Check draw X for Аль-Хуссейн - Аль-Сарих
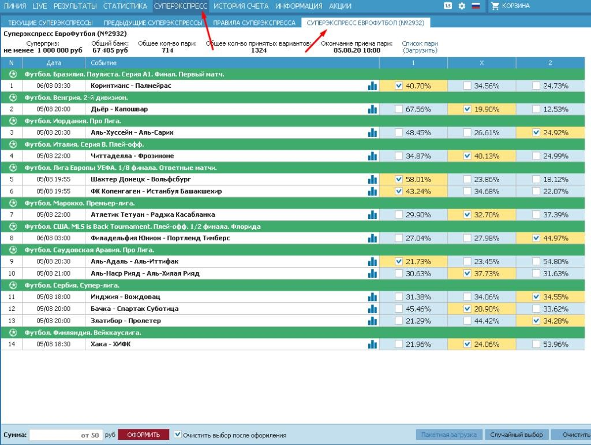Image resolution: width=591 pixels, height=445 pixels. click(467, 133)
